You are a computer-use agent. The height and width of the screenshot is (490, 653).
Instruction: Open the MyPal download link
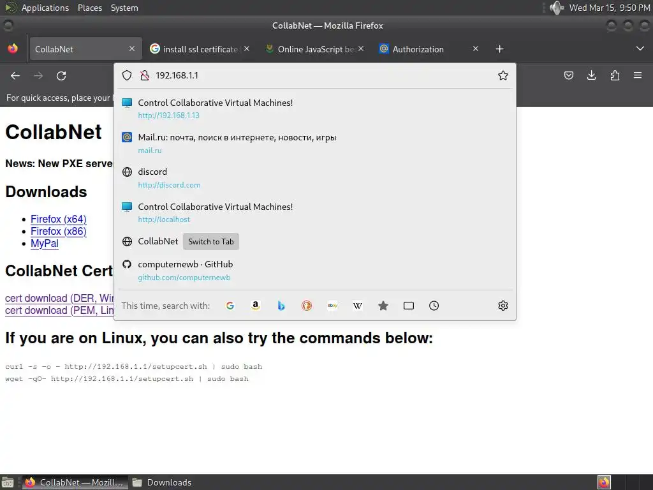click(x=45, y=244)
